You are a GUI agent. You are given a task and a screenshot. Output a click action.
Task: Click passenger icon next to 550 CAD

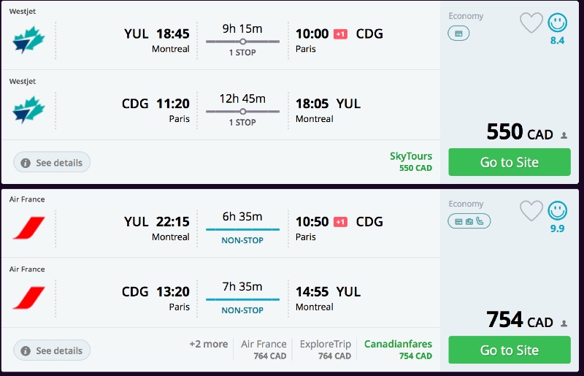(564, 135)
